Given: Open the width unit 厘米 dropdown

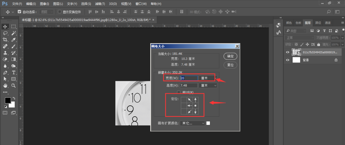Looking at the screenshot, I should (x=208, y=78).
